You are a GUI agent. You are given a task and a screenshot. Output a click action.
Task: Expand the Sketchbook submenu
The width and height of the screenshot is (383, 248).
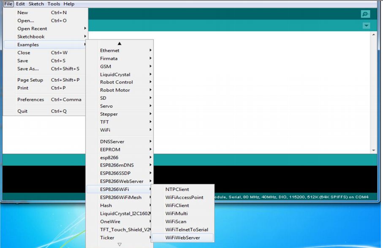31,36
